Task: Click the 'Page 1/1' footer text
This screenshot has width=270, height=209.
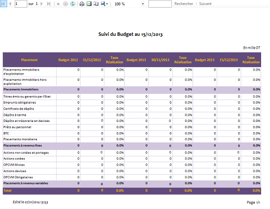Action: point(253,202)
